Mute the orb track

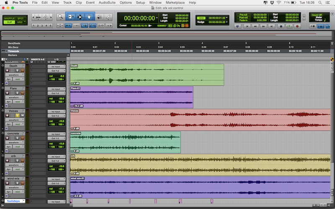(22, 161)
